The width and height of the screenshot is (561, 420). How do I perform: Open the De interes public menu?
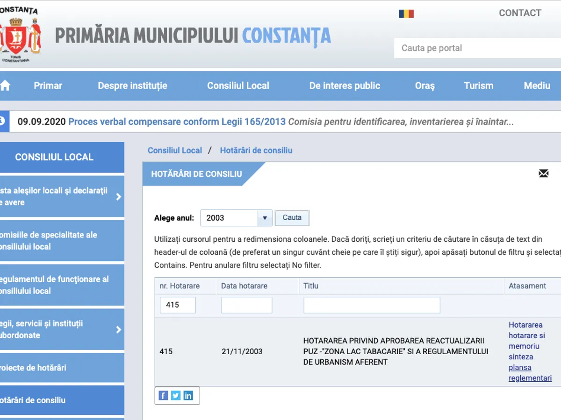pos(345,86)
